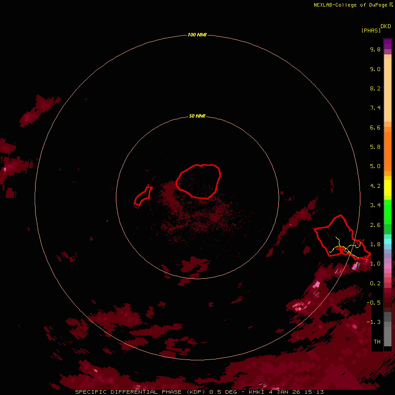
Task: Click the 6.6 scale value
Action: [375, 127]
